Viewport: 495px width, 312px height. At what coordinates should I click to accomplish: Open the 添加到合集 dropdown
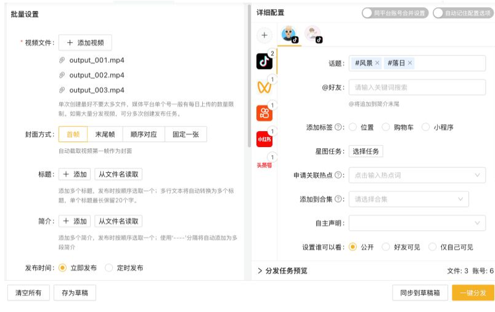point(409,199)
